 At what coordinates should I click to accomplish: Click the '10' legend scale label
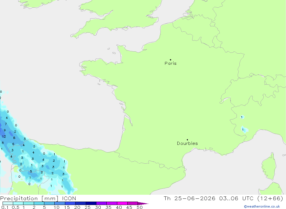click(x=57, y=207)
